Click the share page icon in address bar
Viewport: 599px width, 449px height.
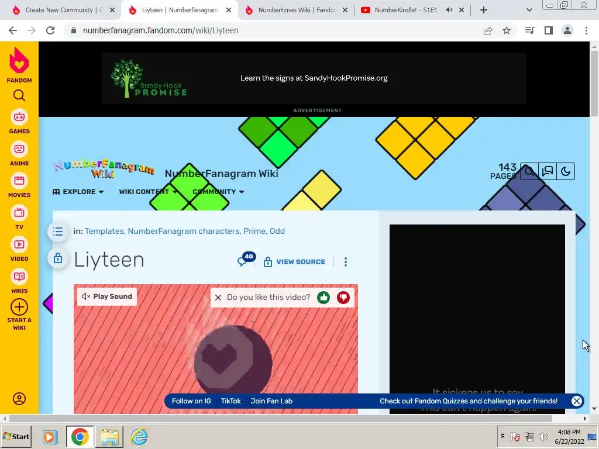click(x=488, y=30)
